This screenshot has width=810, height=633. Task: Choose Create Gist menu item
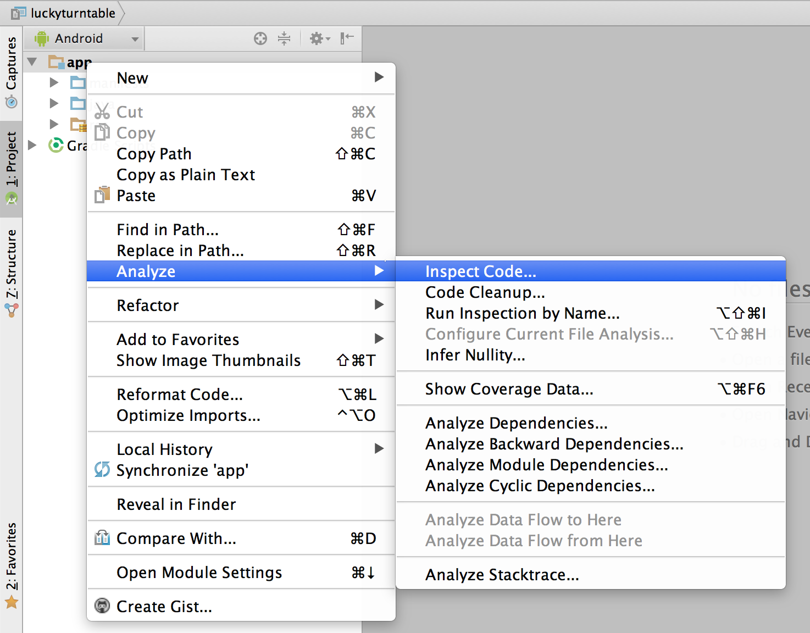point(241,607)
